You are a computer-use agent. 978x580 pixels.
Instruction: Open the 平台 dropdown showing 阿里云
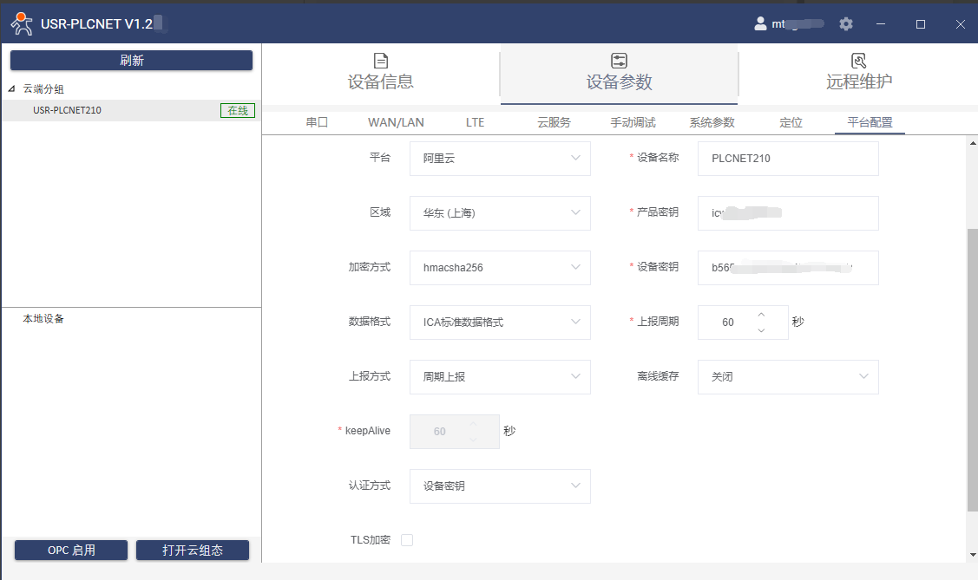[500, 159]
